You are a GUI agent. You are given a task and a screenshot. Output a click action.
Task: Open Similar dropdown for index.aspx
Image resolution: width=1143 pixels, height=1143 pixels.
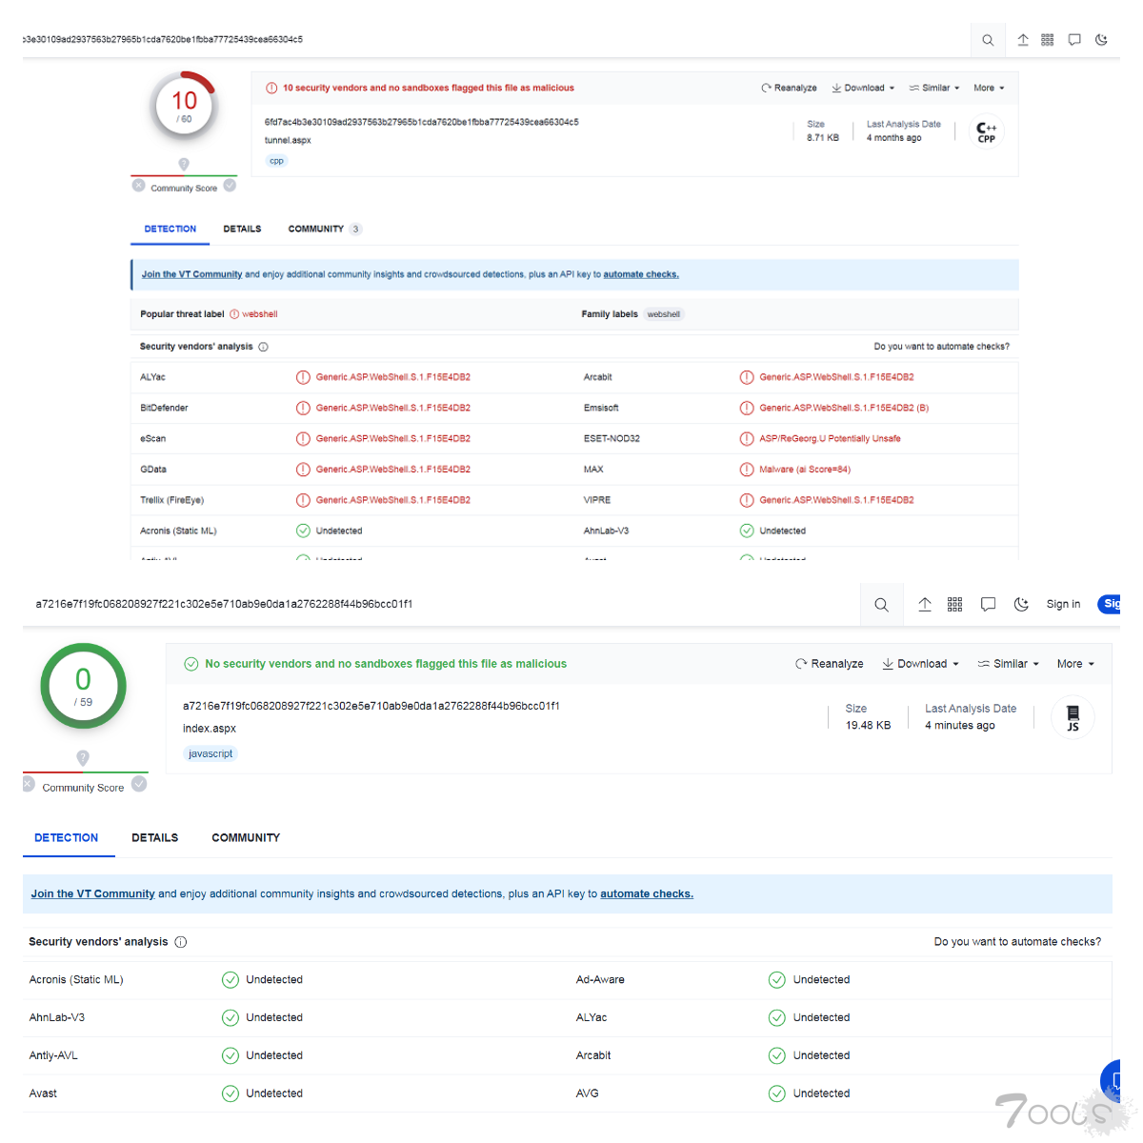[1009, 664]
